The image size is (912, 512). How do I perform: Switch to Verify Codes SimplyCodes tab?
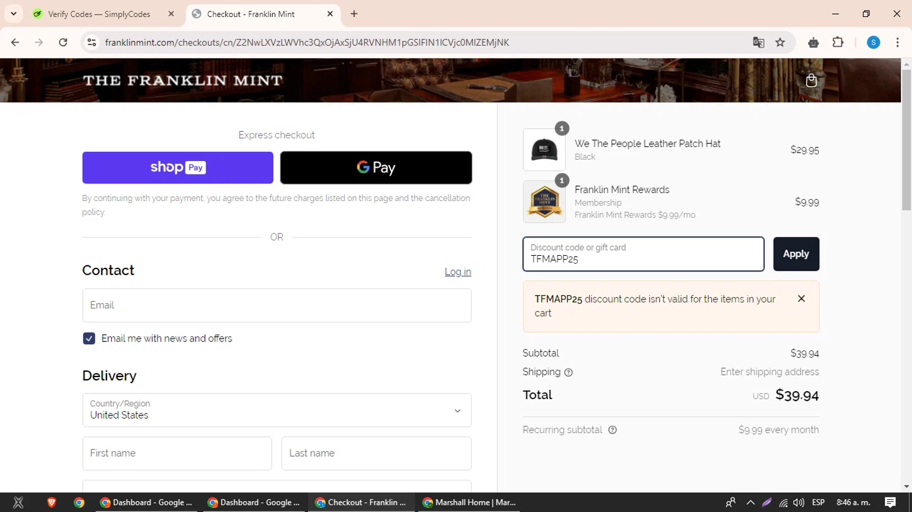pos(99,14)
